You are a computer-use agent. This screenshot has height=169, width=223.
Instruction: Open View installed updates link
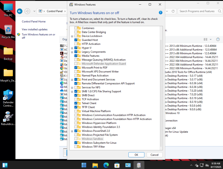[x=35, y=29]
